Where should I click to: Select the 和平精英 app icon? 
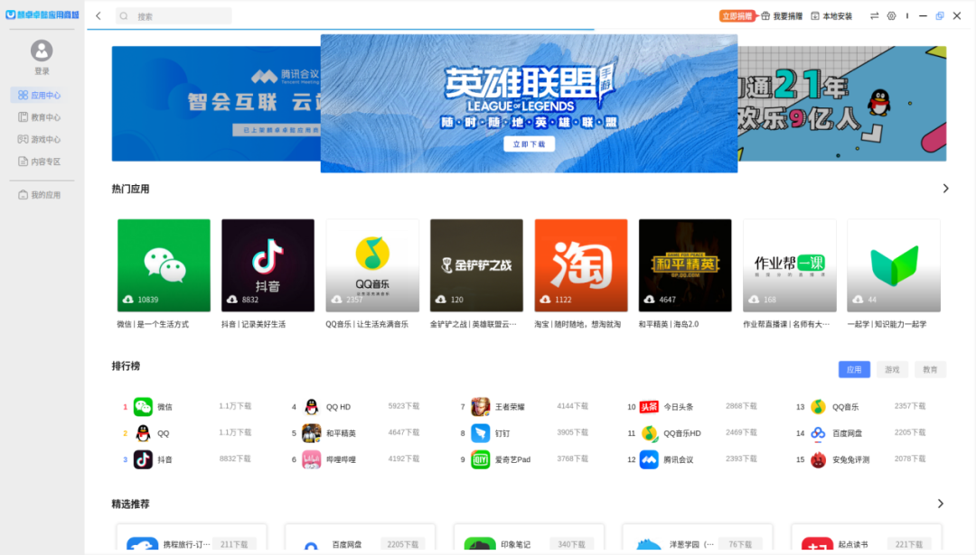tap(685, 264)
